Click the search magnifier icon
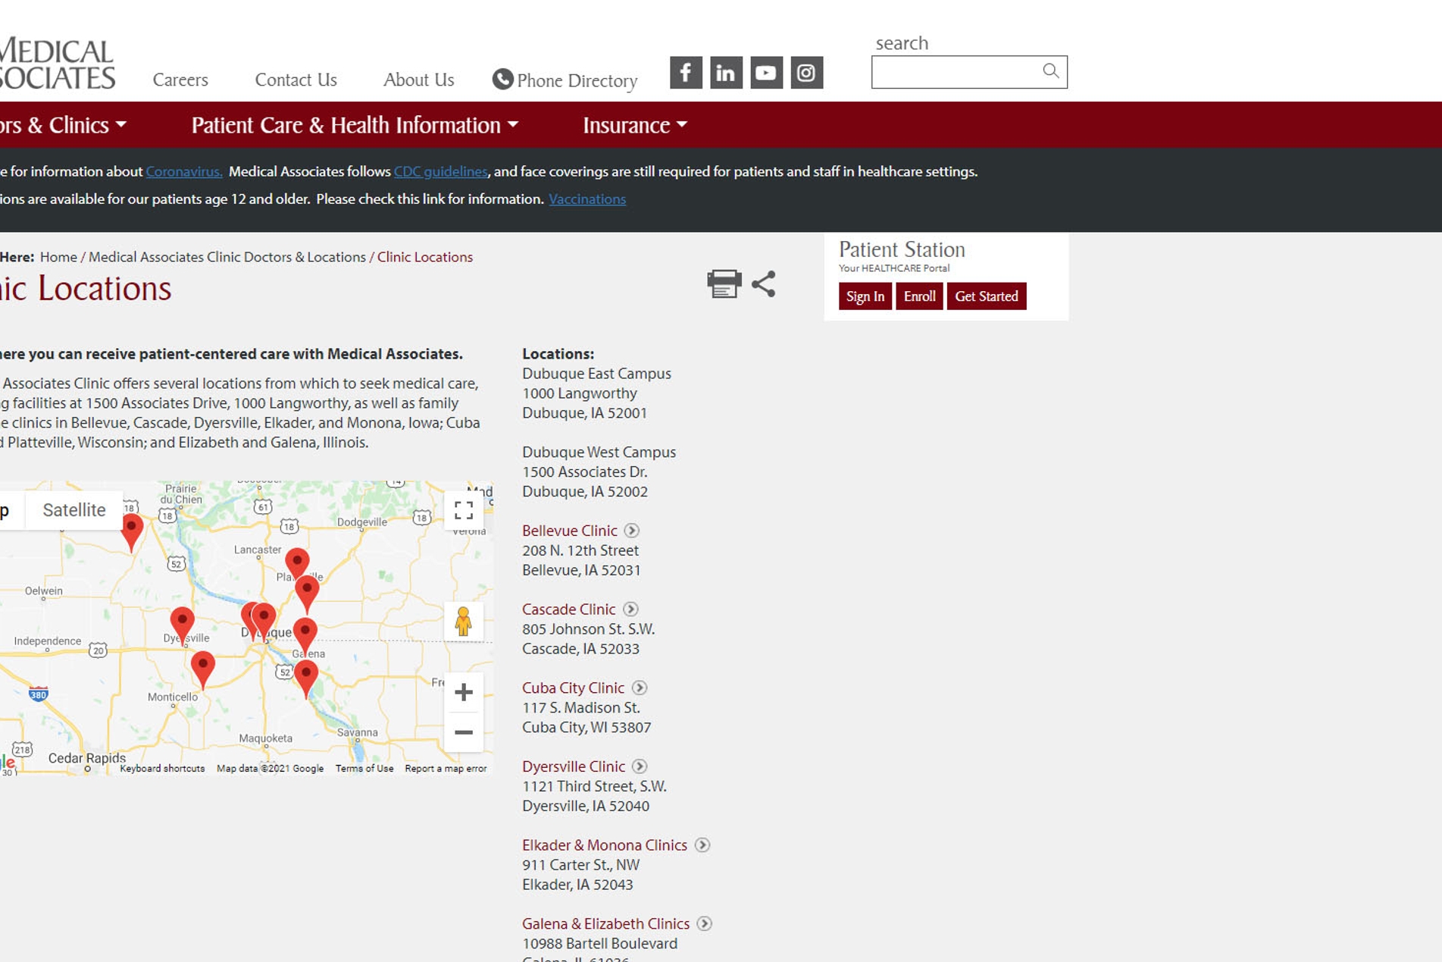The width and height of the screenshot is (1442, 962). tap(1050, 71)
